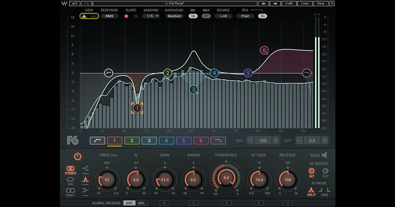The image size is (395, 207).
Task: Open the AVERAGING Medium selector
Action: click(174, 16)
